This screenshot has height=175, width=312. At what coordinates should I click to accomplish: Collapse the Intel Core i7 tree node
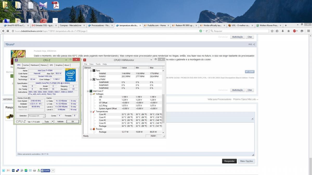click(x=88, y=91)
